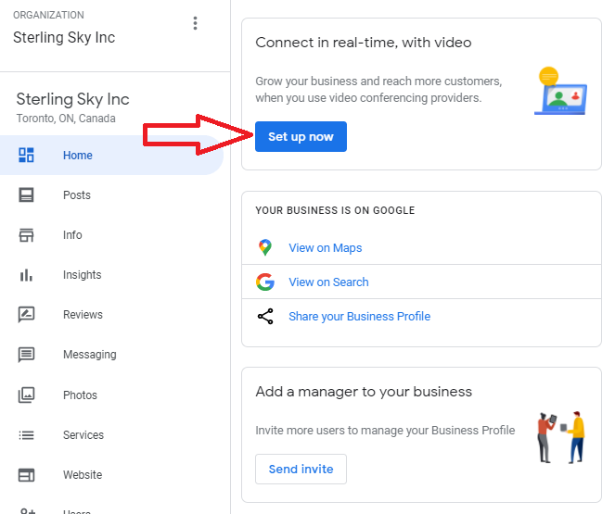This screenshot has height=514, width=615.
Task: Click Share your Business Profile link
Action: tap(359, 317)
